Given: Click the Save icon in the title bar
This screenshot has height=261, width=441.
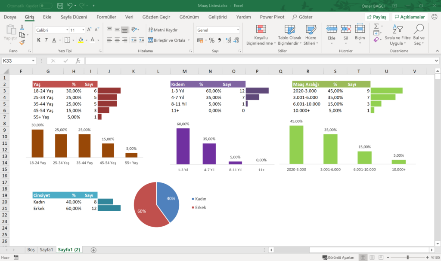Looking at the screenshot, I should tap(60, 6).
